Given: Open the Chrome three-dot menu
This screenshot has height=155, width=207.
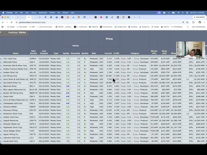Looking at the screenshot, I should [204, 22].
